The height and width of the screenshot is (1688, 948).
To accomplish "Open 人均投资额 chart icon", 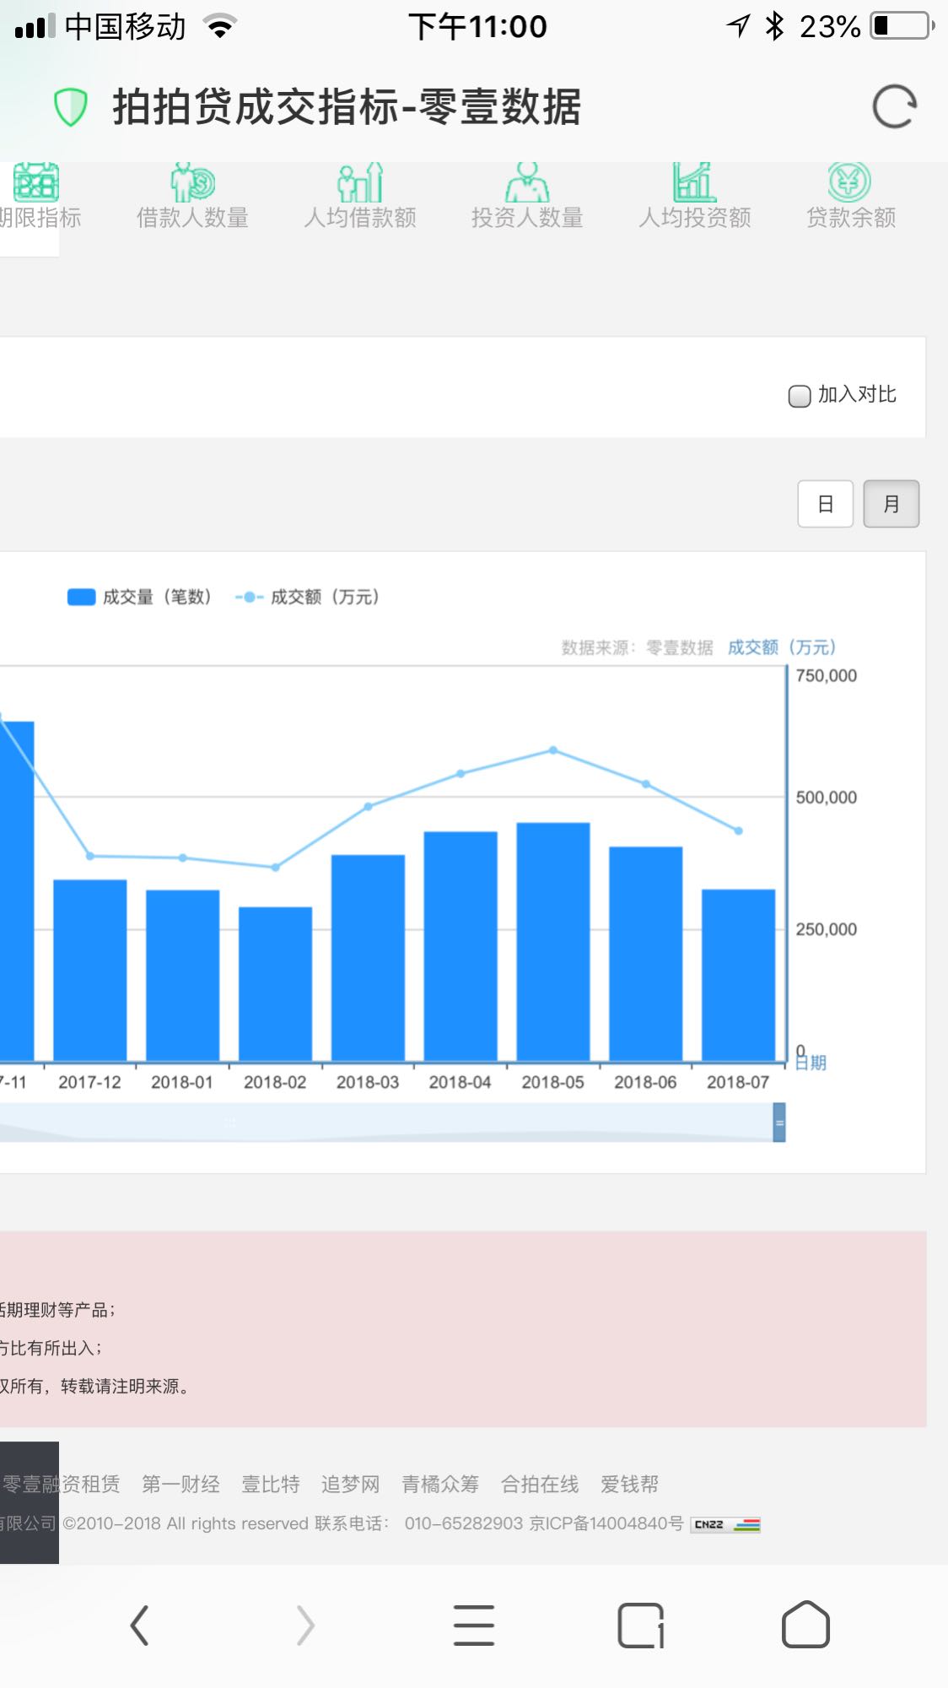I will click(694, 182).
